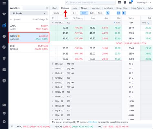Switch to the News tab
The image size is (153, 129).
84,8
